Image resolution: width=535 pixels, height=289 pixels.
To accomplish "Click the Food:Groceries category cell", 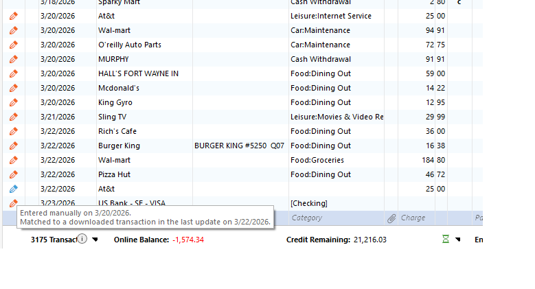I will point(317,160).
